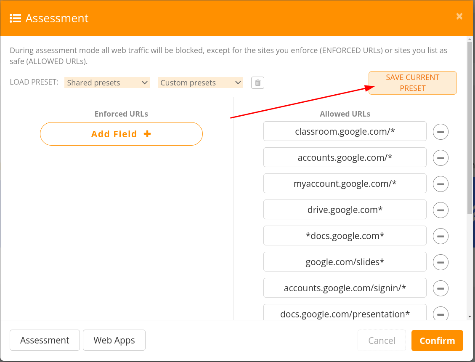Click the scrollbar down arrow
Screen dimensions: 475x362
[x=470, y=317]
